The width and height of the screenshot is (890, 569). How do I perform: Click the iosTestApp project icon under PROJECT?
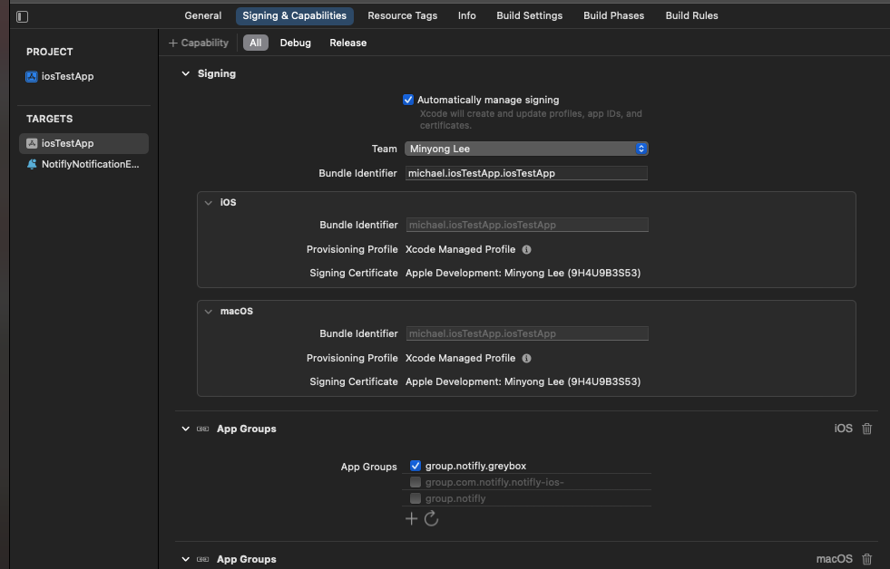point(33,76)
